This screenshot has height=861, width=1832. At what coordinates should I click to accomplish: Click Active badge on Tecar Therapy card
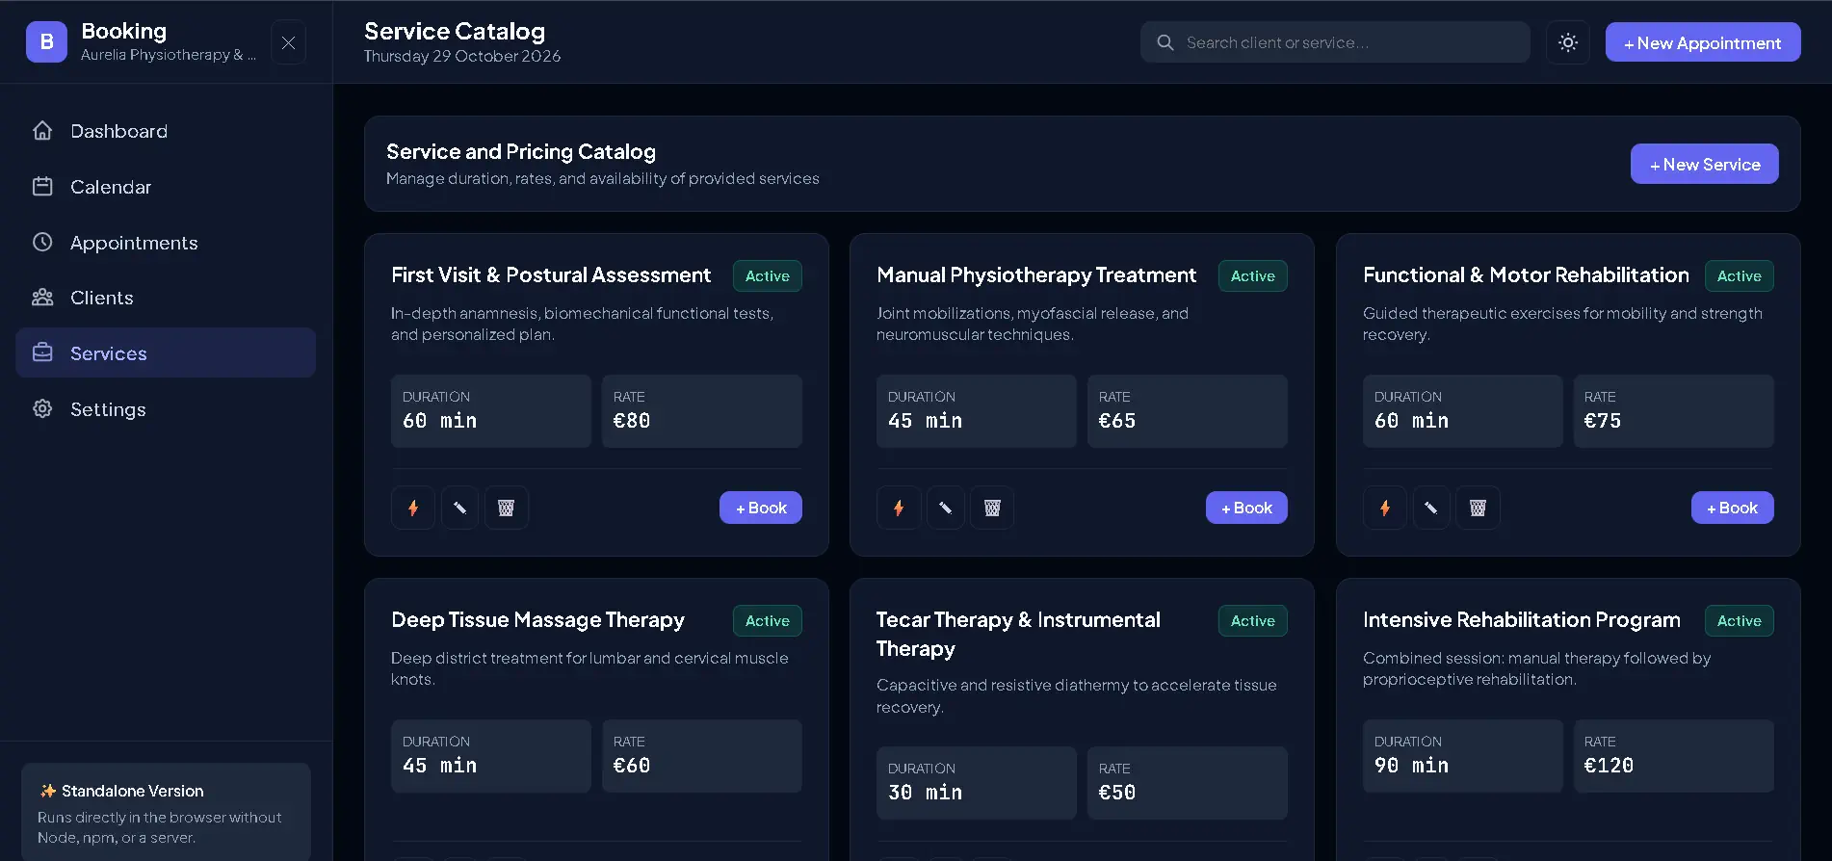tap(1253, 621)
